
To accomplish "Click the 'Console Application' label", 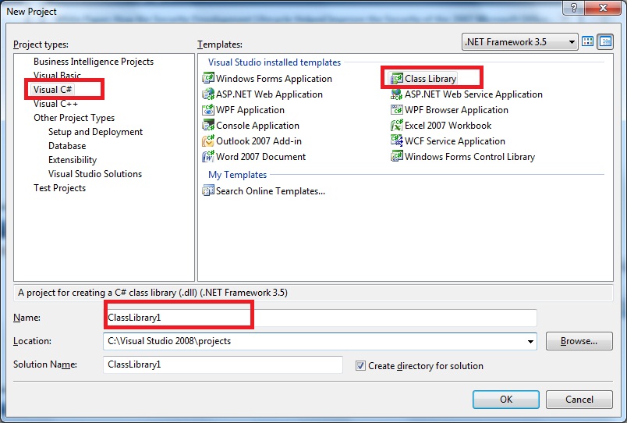I will [x=257, y=126].
